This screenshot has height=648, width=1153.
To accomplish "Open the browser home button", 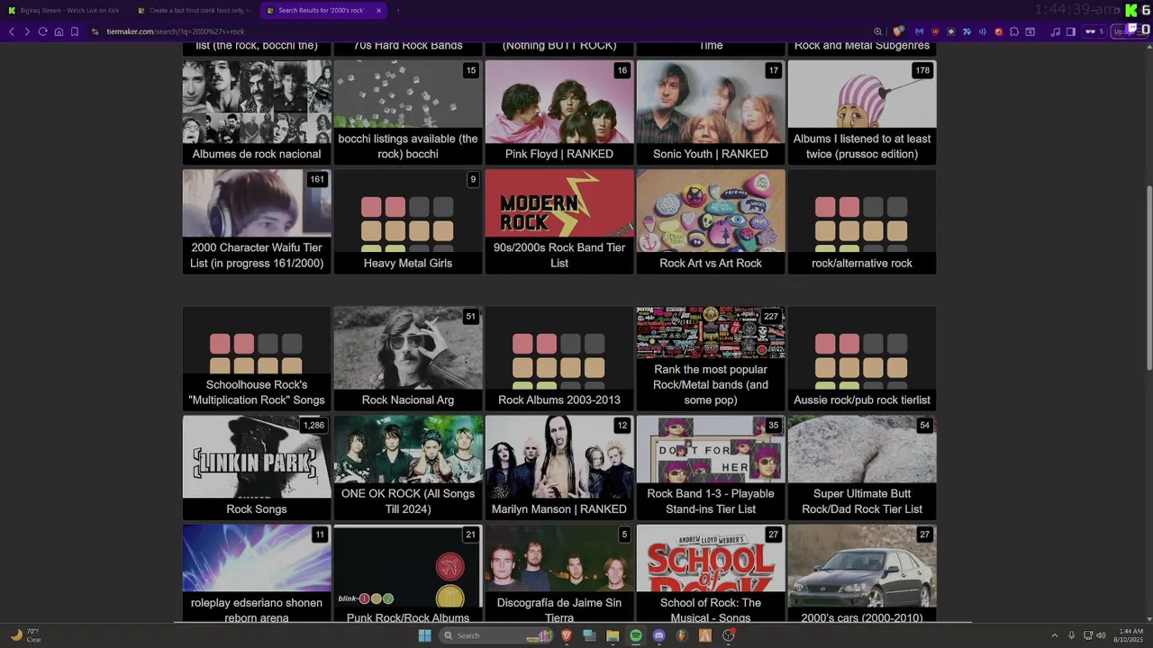I will [x=59, y=31].
